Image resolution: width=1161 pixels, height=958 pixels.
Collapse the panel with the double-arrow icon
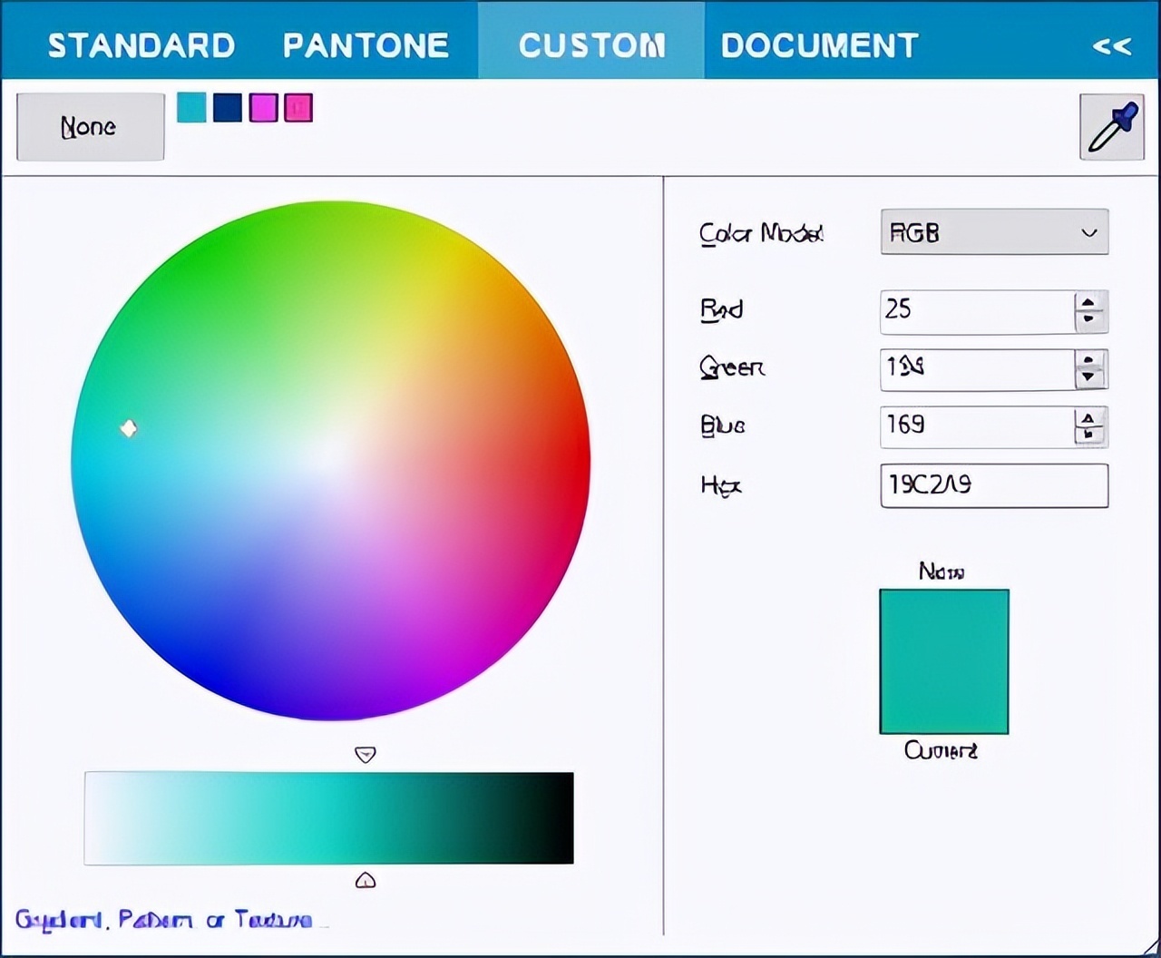click(x=1111, y=45)
